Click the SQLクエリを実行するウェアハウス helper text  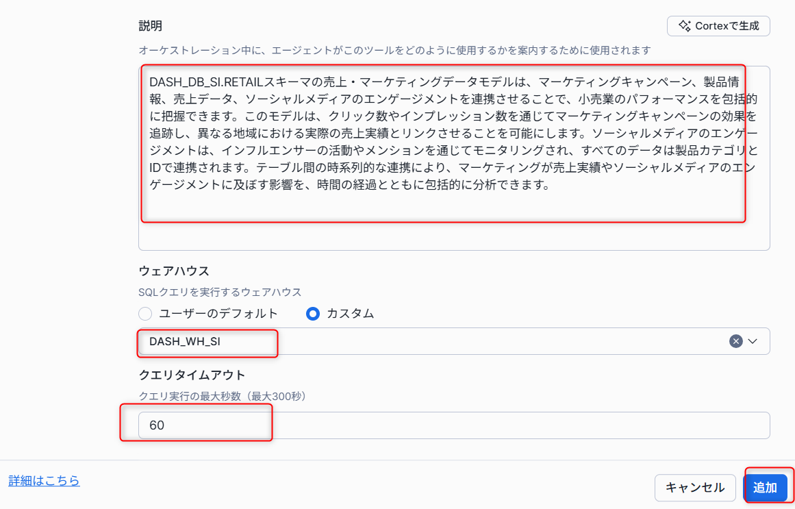tap(220, 292)
